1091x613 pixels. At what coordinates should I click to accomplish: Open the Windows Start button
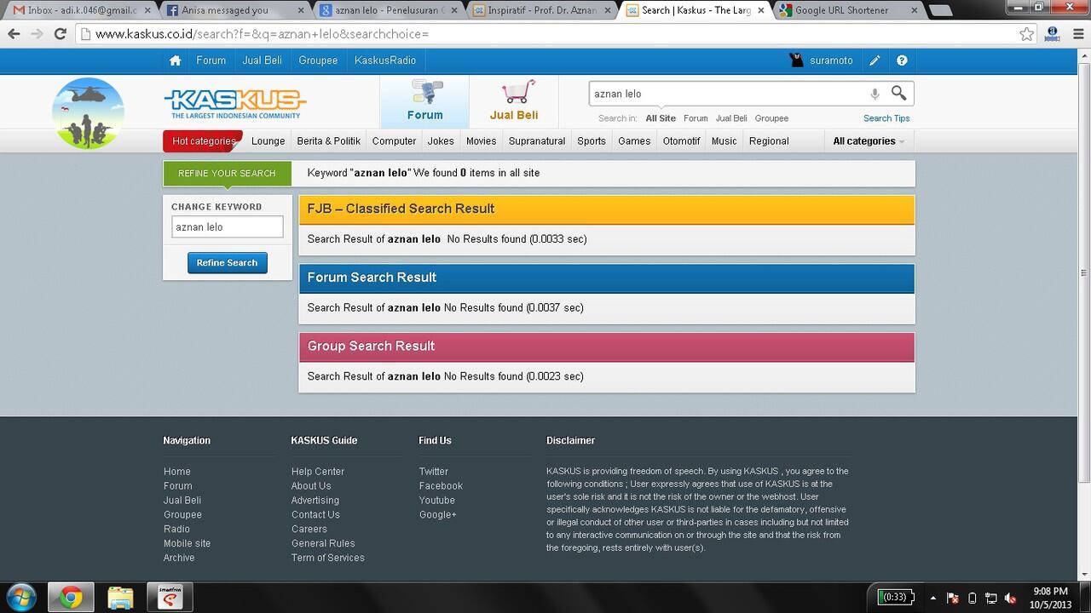click(20, 597)
